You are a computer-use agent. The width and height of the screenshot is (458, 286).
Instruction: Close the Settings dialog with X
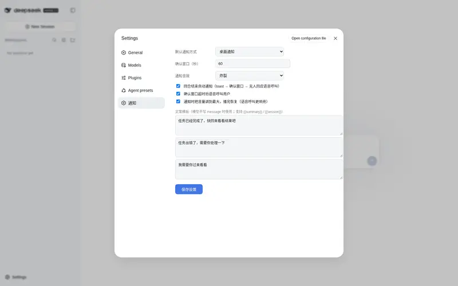[335, 38]
